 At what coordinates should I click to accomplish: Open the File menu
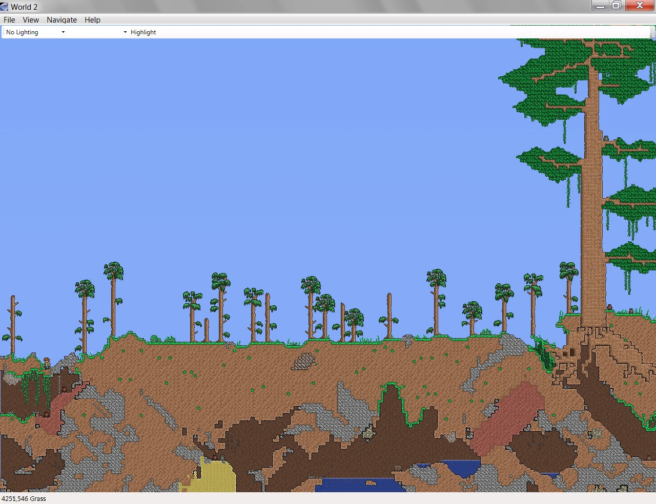coord(9,19)
